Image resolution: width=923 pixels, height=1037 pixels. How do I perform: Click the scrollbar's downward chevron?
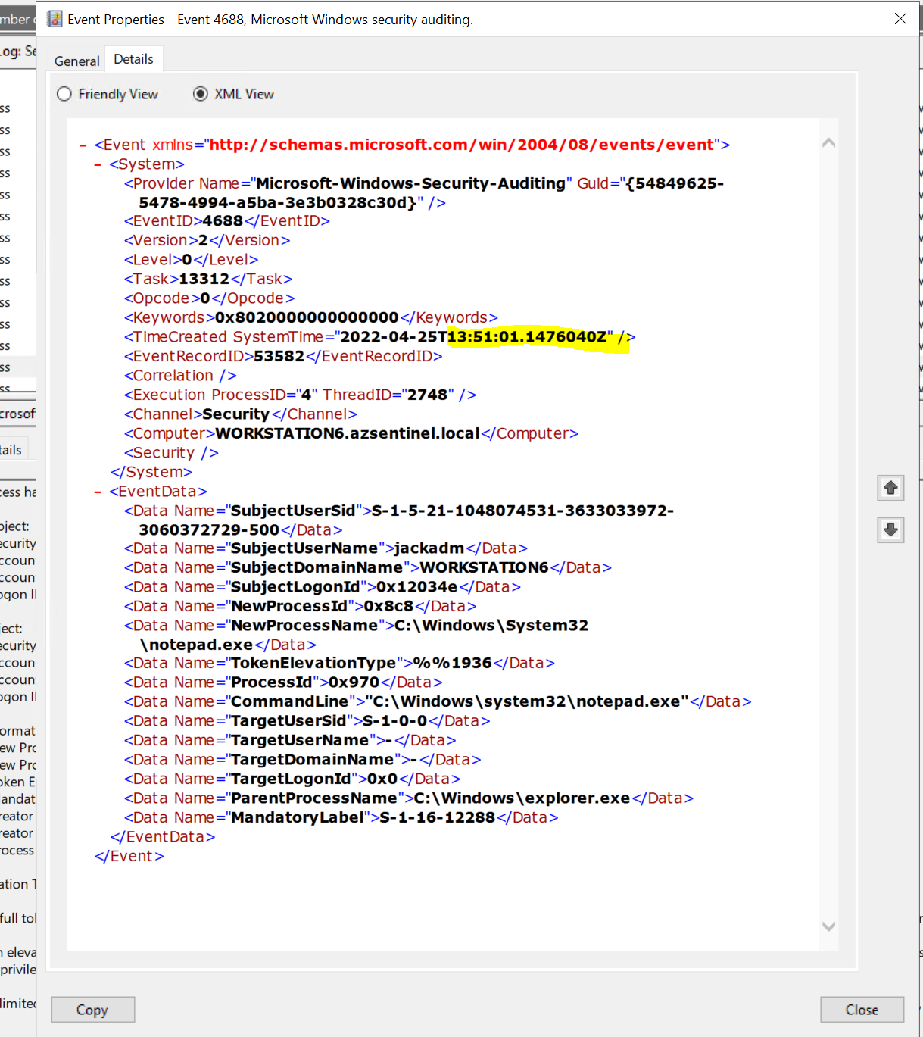point(828,926)
